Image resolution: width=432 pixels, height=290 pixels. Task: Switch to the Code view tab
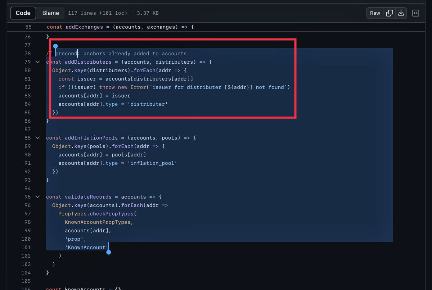[23, 13]
